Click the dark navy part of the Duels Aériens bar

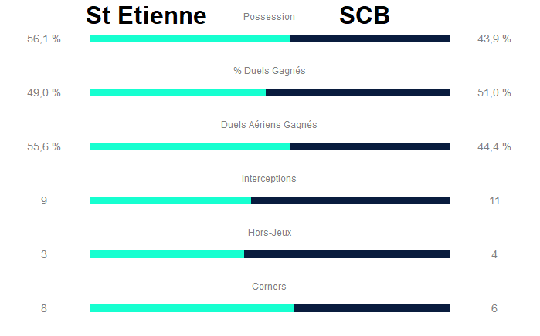pos(370,146)
